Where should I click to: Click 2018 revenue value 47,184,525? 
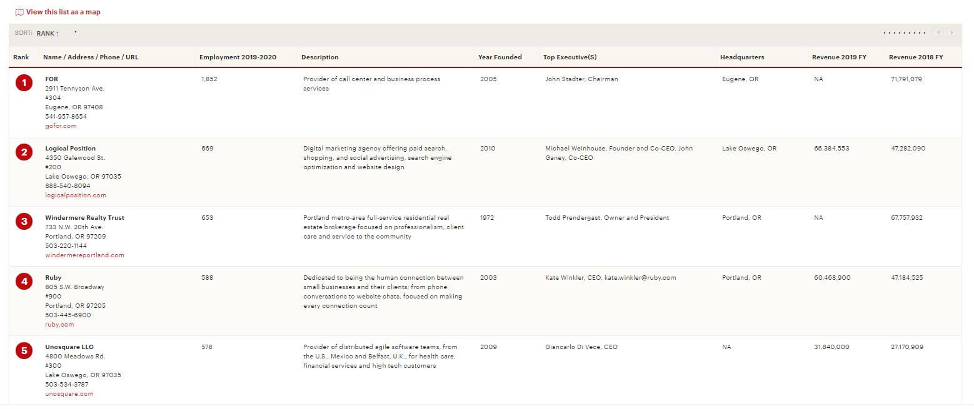pyautogui.click(x=907, y=278)
